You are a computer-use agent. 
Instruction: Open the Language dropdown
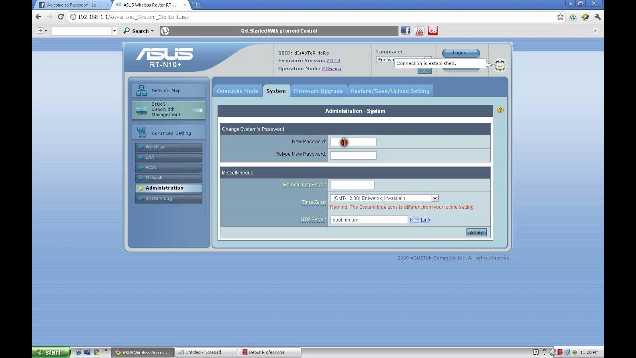coord(403,60)
